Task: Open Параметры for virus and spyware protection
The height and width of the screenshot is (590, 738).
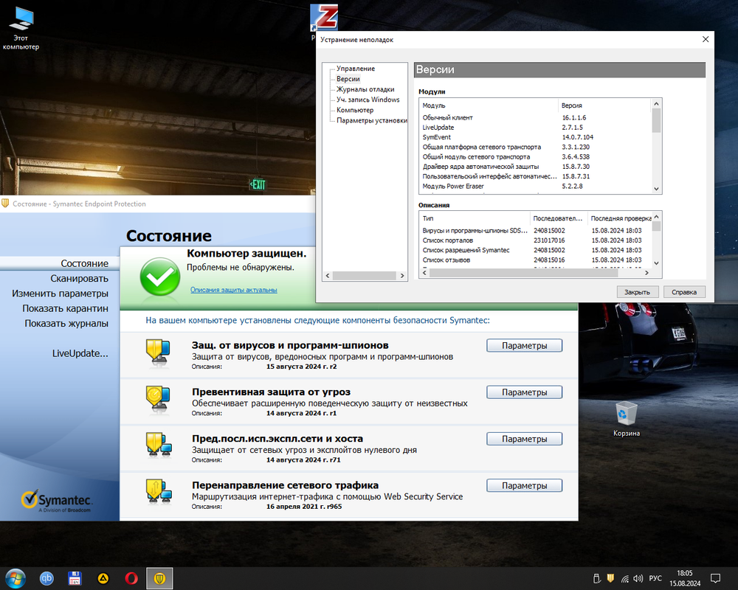Action: [524, 345]
